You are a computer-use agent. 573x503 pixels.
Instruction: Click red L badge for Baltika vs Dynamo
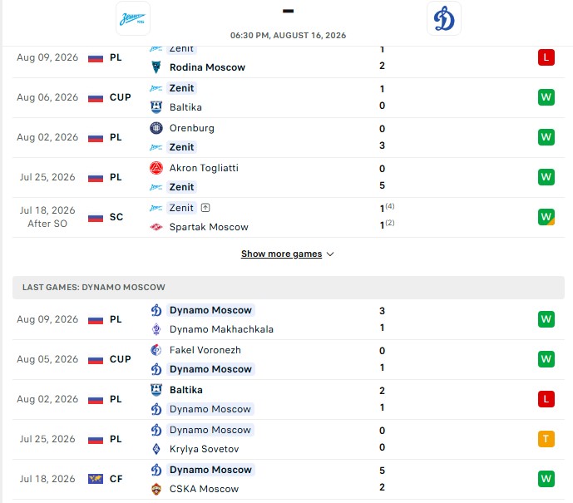click(546, 399)
